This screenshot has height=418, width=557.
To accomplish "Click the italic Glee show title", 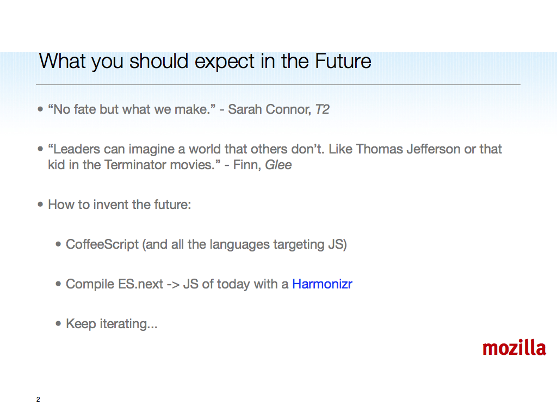I will click(x=278, y=165).
